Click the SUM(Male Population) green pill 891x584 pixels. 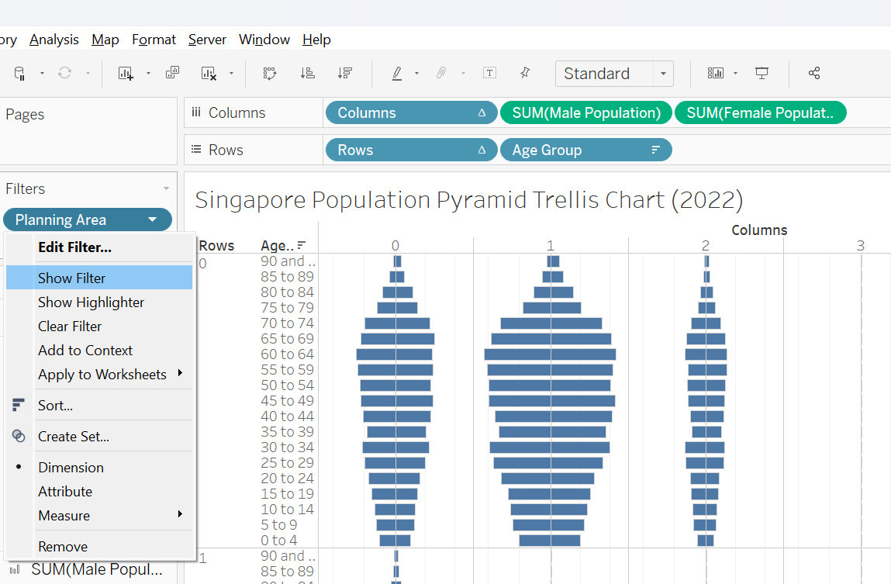click(x=586, y=113)
